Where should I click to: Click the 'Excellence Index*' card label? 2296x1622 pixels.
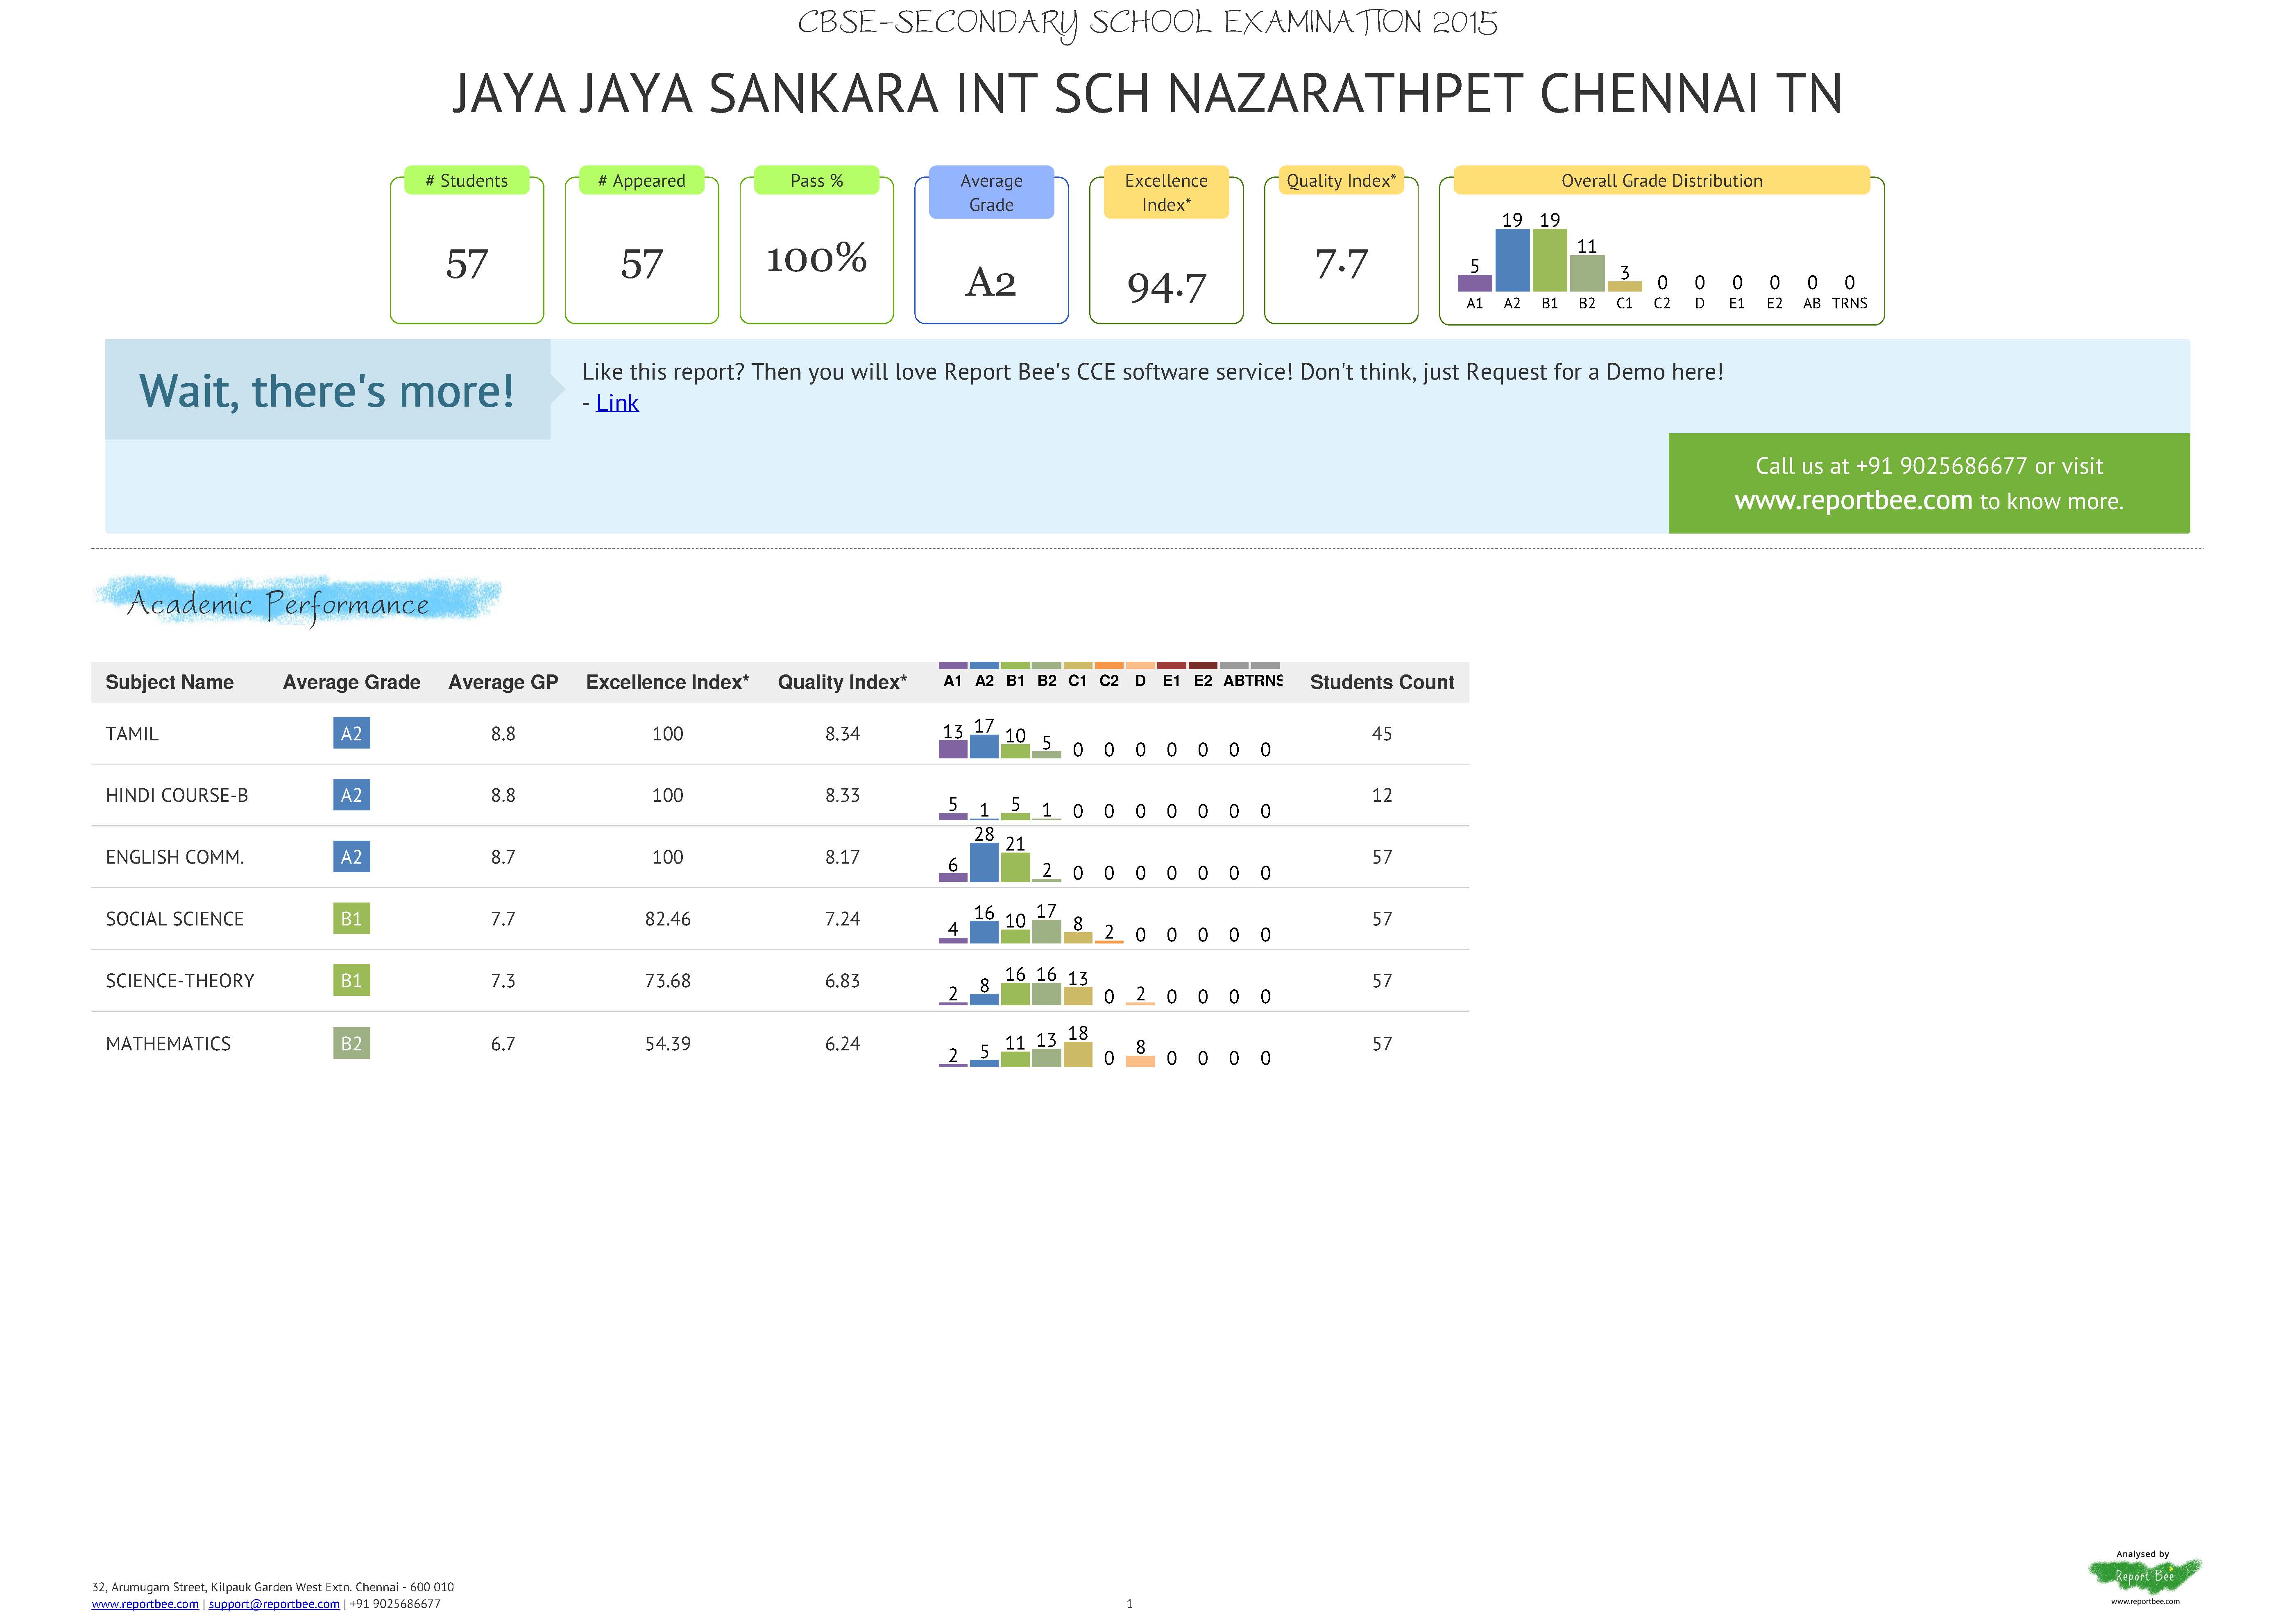click(1166, 192)
